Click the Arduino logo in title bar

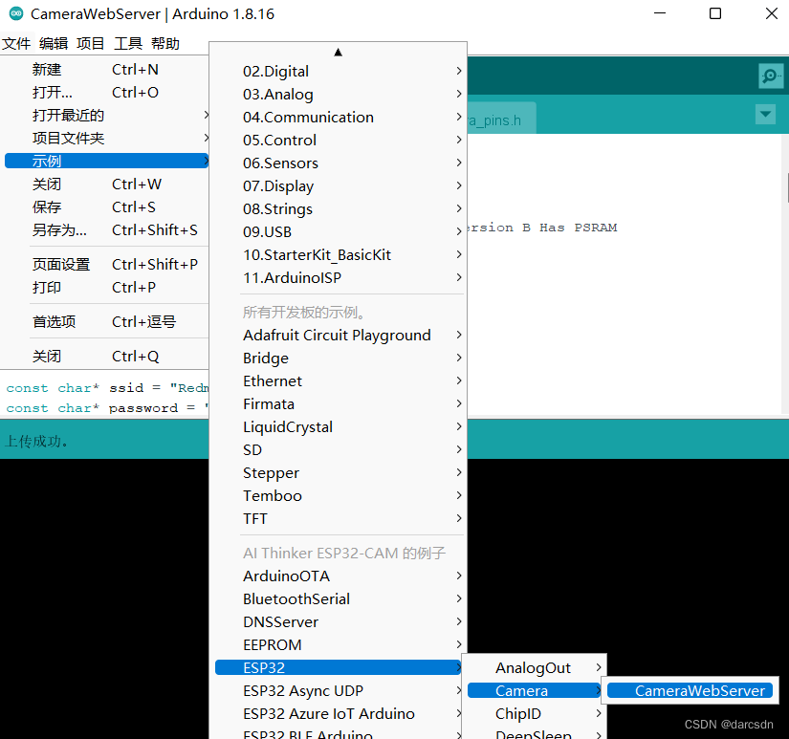tap(16, 13)
